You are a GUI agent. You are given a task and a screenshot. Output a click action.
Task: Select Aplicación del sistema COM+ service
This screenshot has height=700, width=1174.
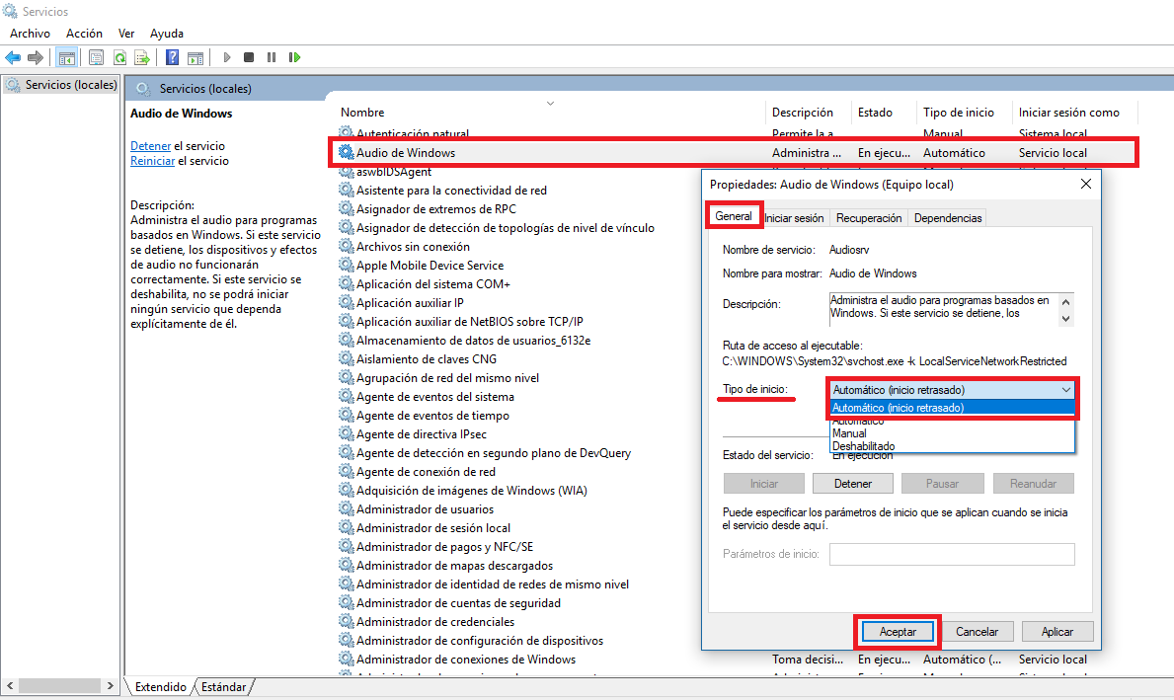coord(432,283)
